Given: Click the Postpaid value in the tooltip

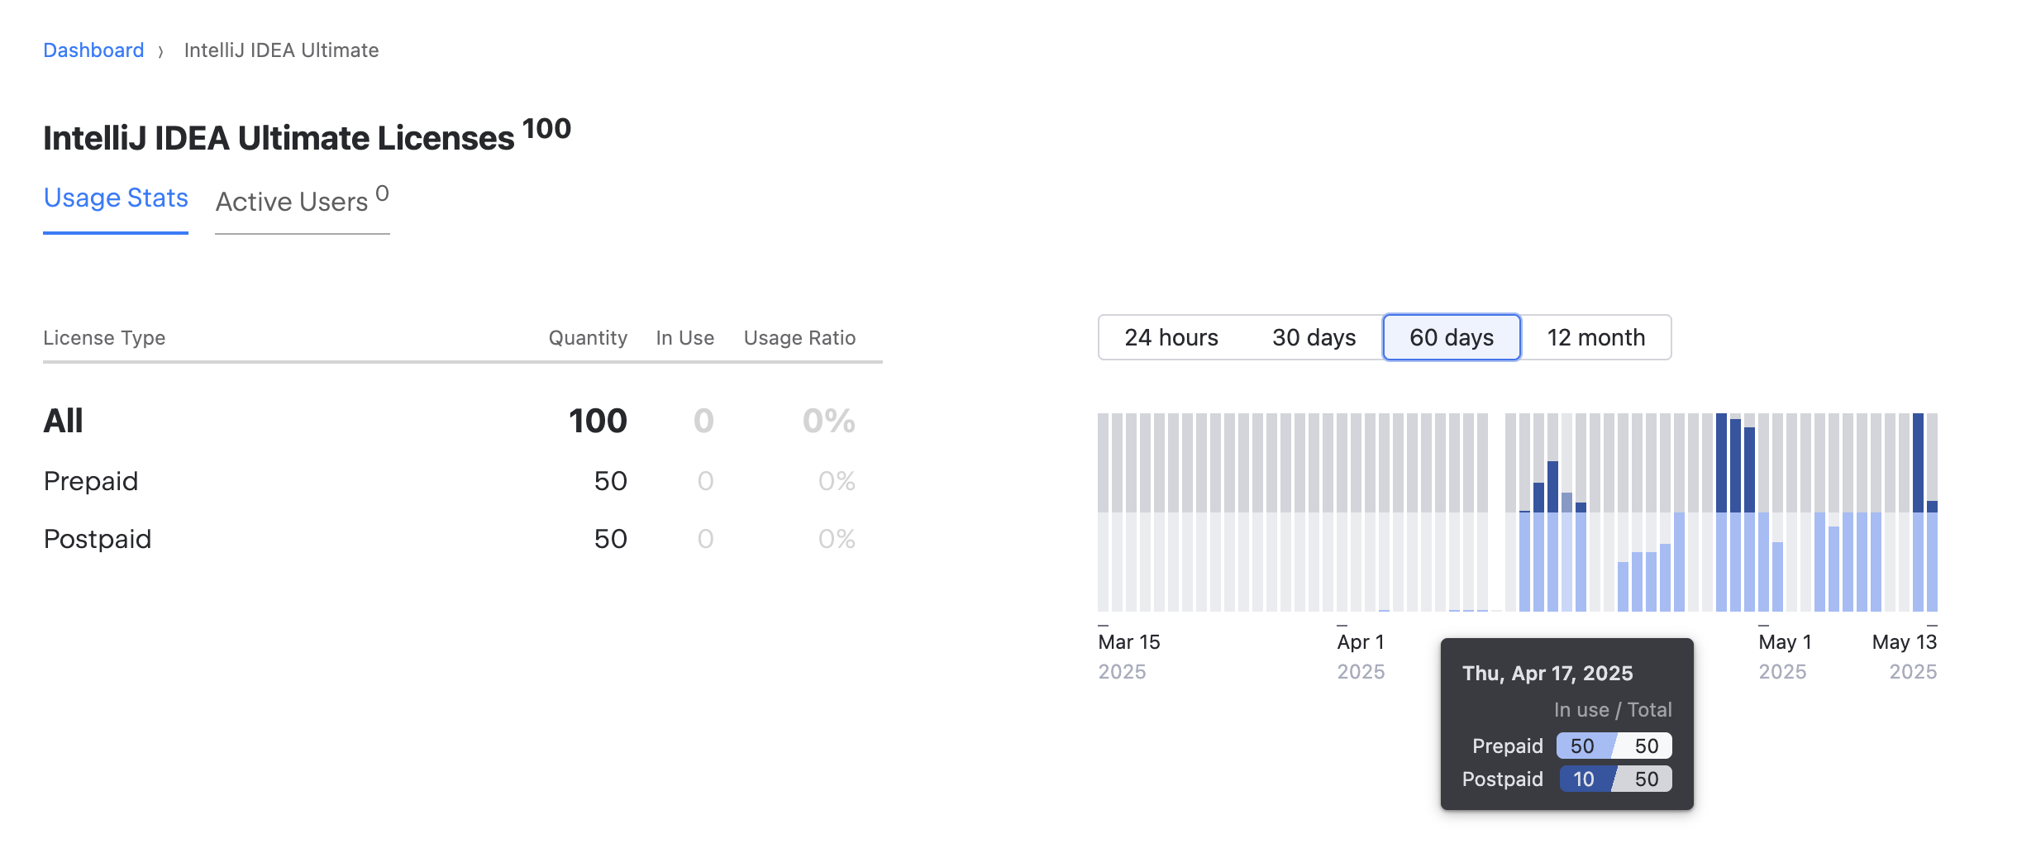Looking at the screenshot, I should point(1584,779).
